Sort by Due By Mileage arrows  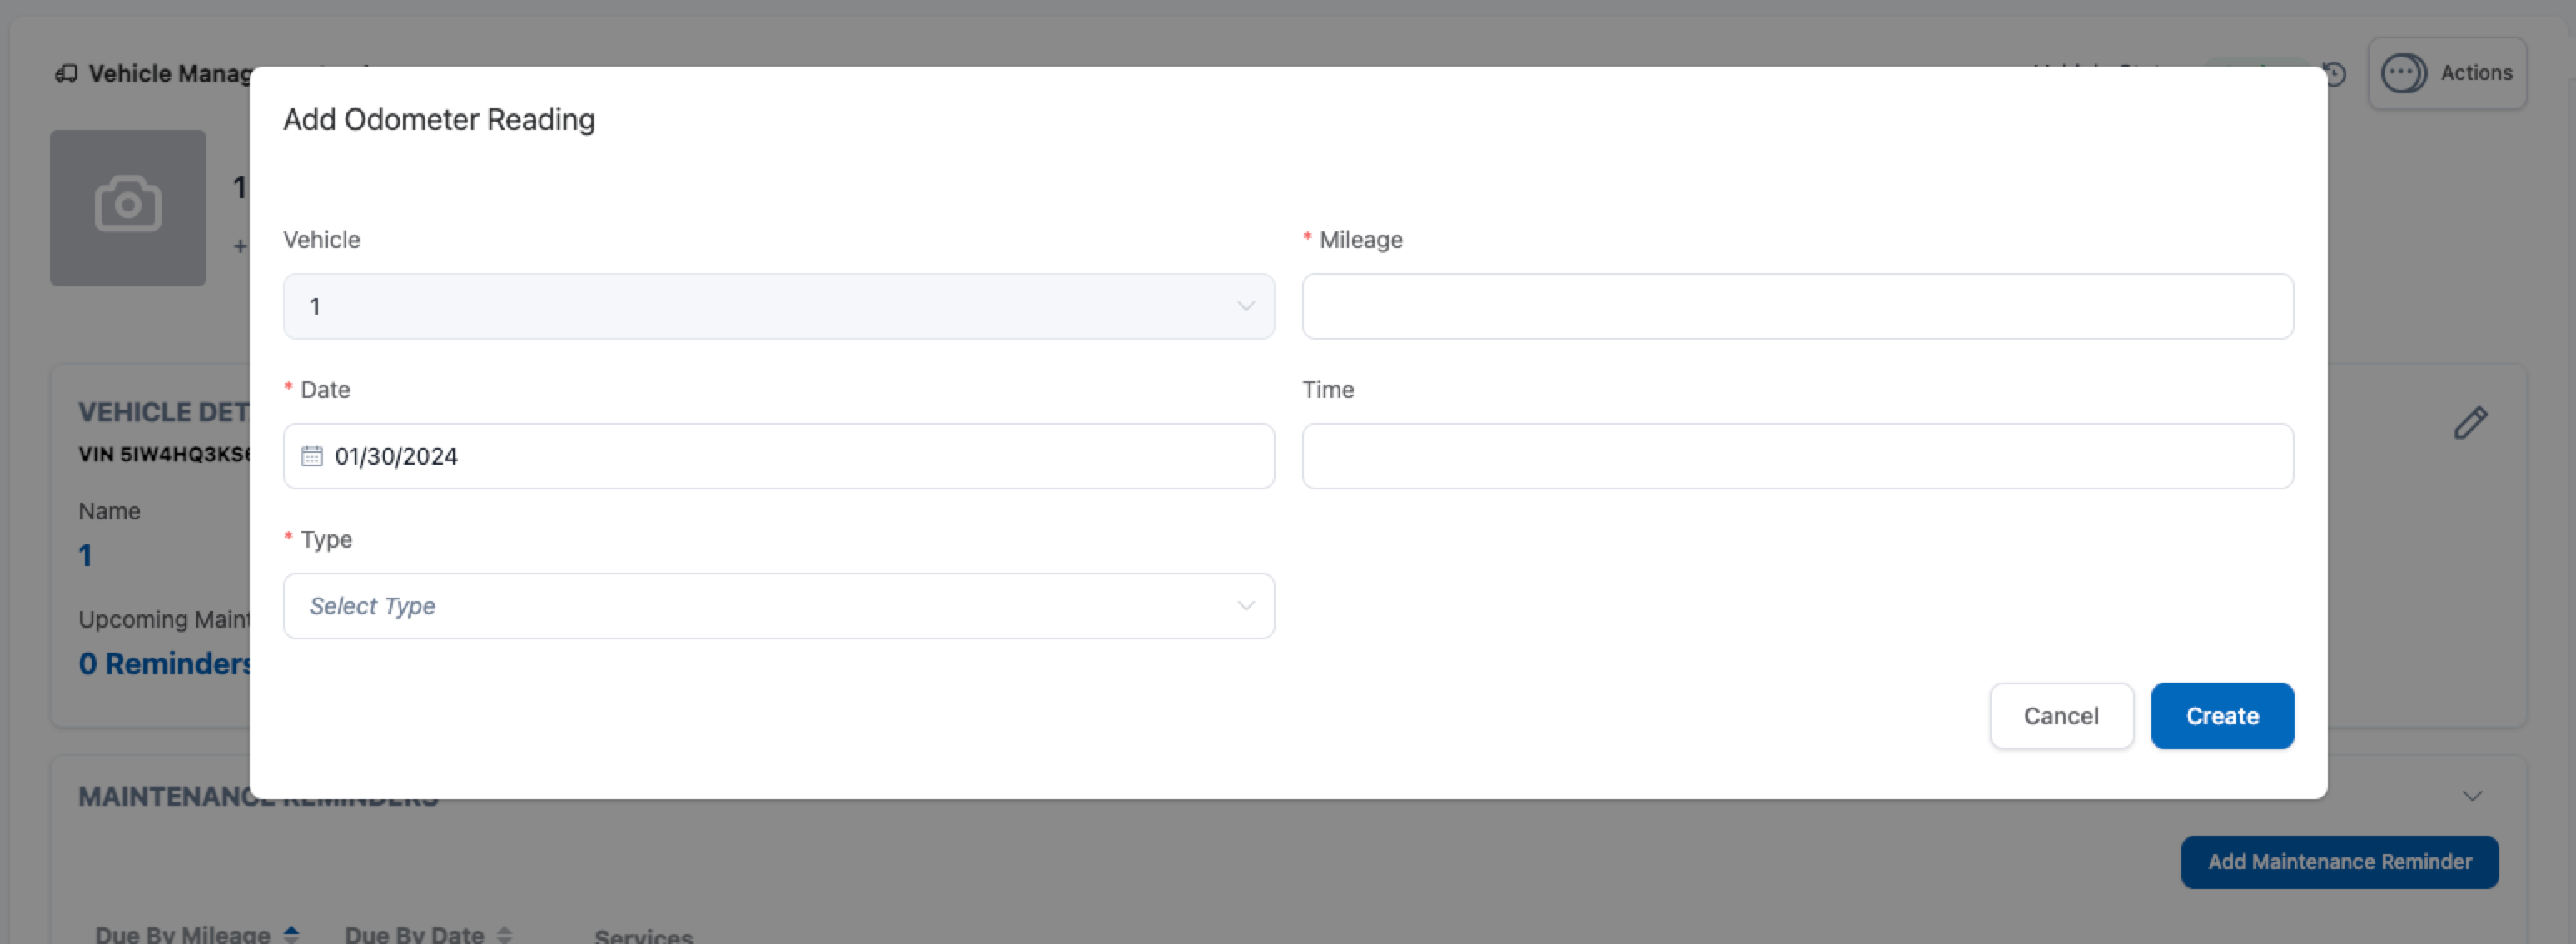291,934
